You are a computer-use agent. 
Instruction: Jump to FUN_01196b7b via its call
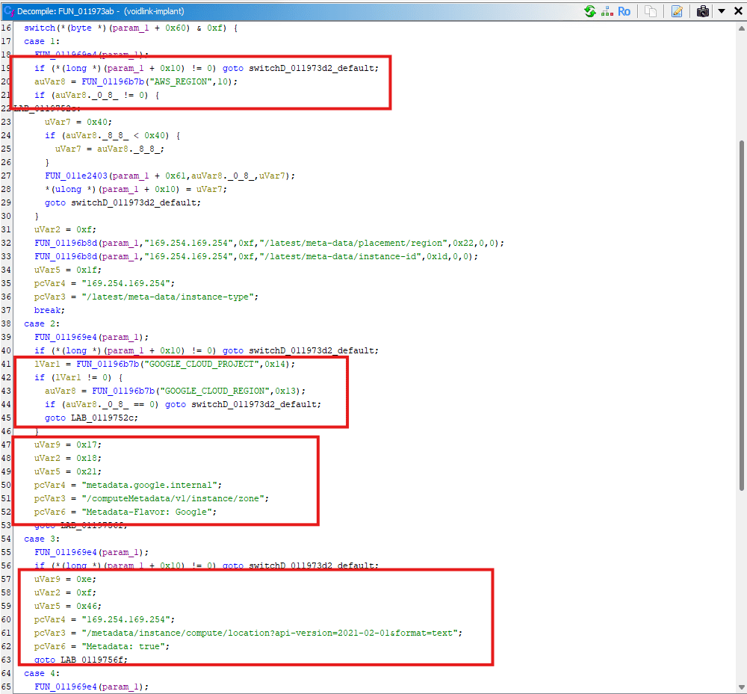pyautogui.click(x=111, y=81)
